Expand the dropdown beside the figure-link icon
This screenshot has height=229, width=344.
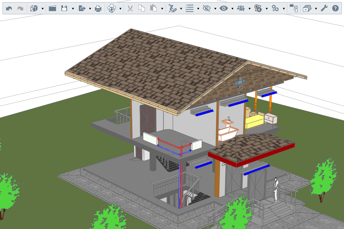181,9
